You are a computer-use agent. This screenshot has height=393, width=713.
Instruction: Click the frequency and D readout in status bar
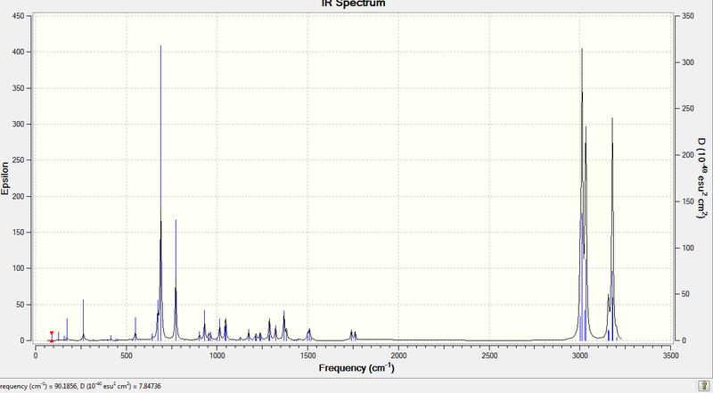[x=80, y=386]
